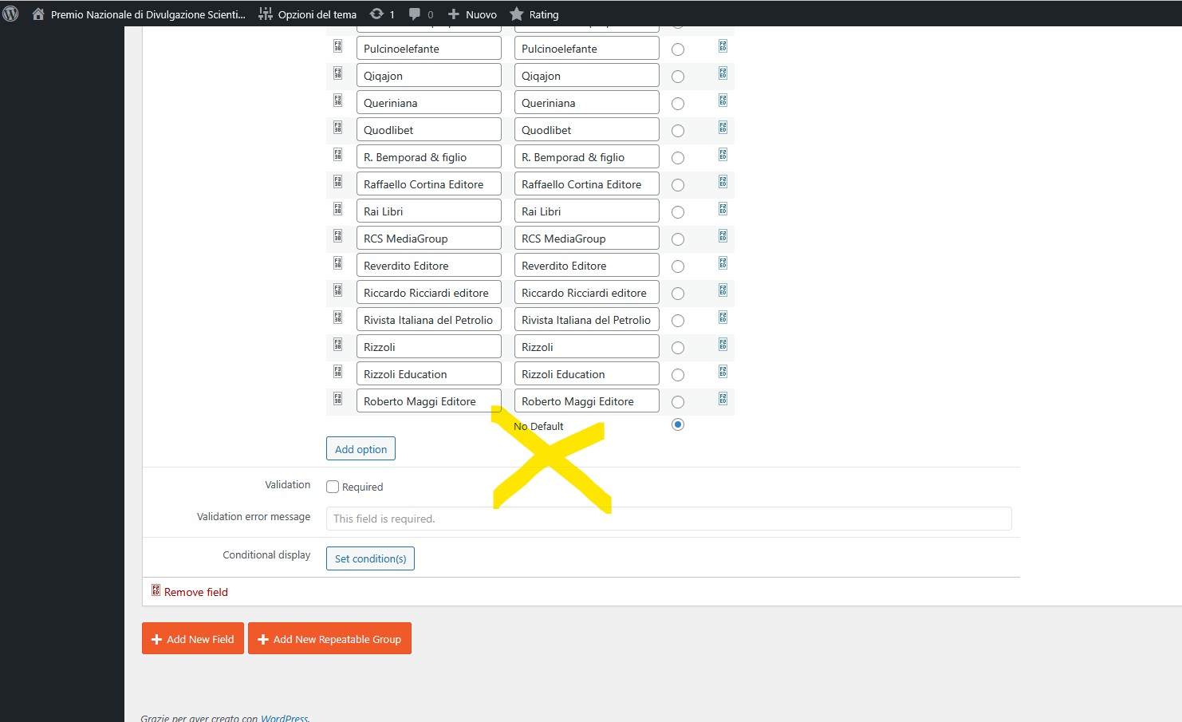Click the trash icon for Rizzoli Education
The image size is (1182, 722).
click(x=723, y=372)
